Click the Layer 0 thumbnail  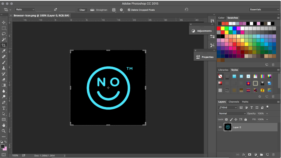(227, 127)
